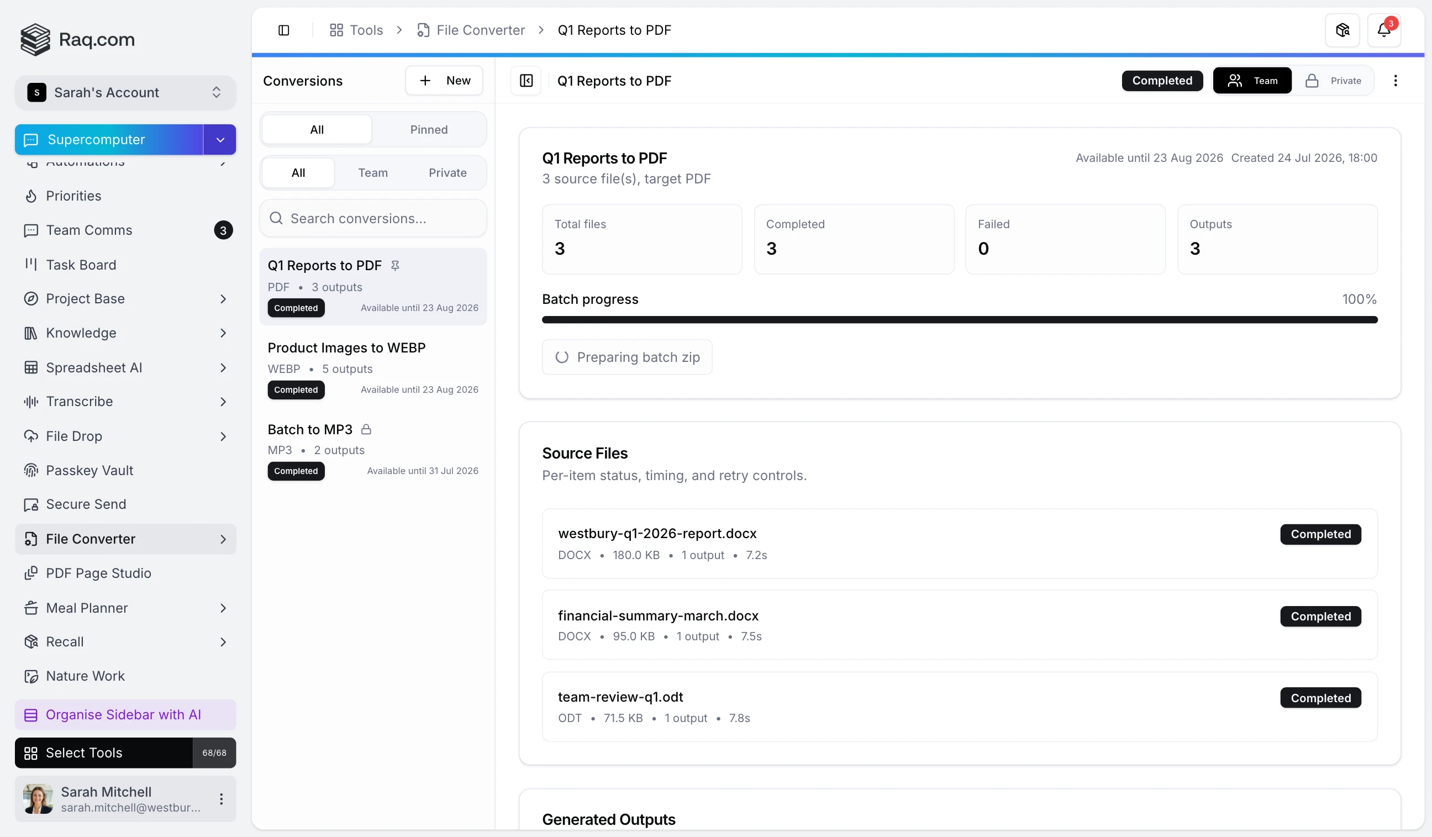The height and width of the screenshot is (837, 1432).
Task: Click the File Drop upload icon
Action: (31, 436)
